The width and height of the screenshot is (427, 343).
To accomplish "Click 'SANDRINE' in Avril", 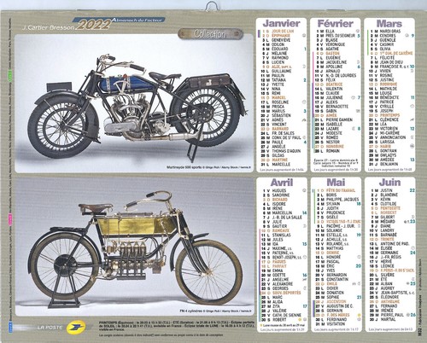I will click(281, 195).
